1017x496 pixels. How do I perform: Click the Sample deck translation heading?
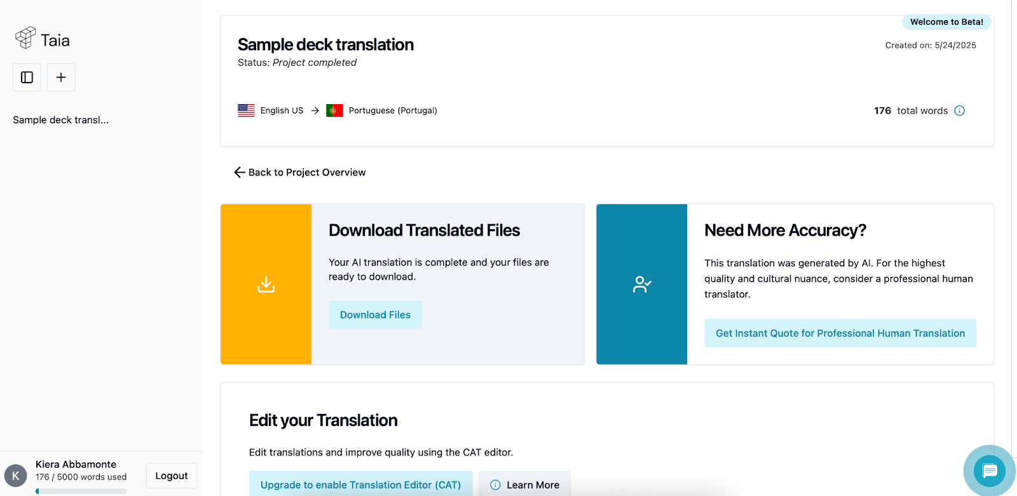pos(325,45)
